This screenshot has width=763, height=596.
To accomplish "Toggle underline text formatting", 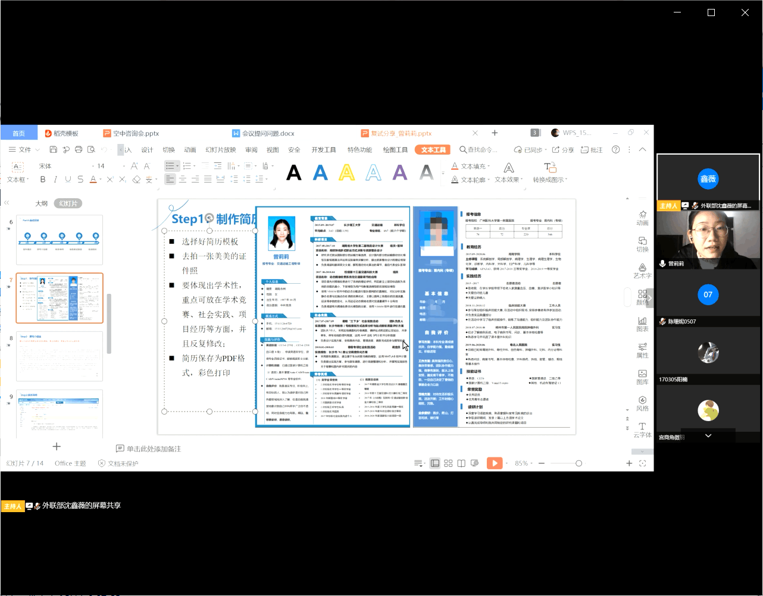I will (x=68, y=179).
